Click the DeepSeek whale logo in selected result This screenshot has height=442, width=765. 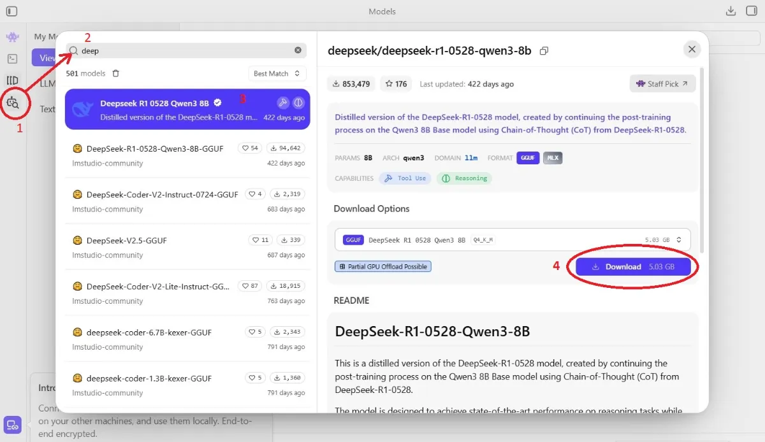84,110
